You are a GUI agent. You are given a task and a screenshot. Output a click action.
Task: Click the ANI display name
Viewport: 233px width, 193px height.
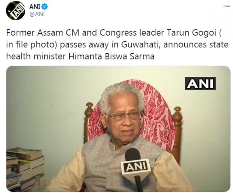coord(35,7)
